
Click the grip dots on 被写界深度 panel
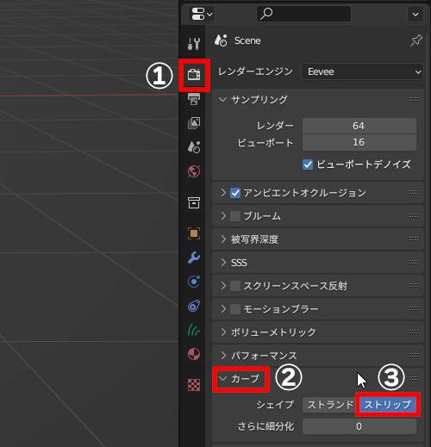pos(414,239)
